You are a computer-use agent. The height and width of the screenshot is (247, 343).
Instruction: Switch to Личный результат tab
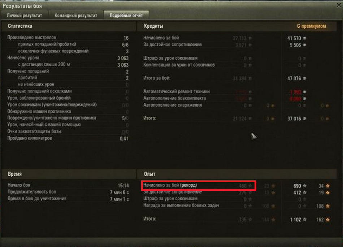(24, 15)
